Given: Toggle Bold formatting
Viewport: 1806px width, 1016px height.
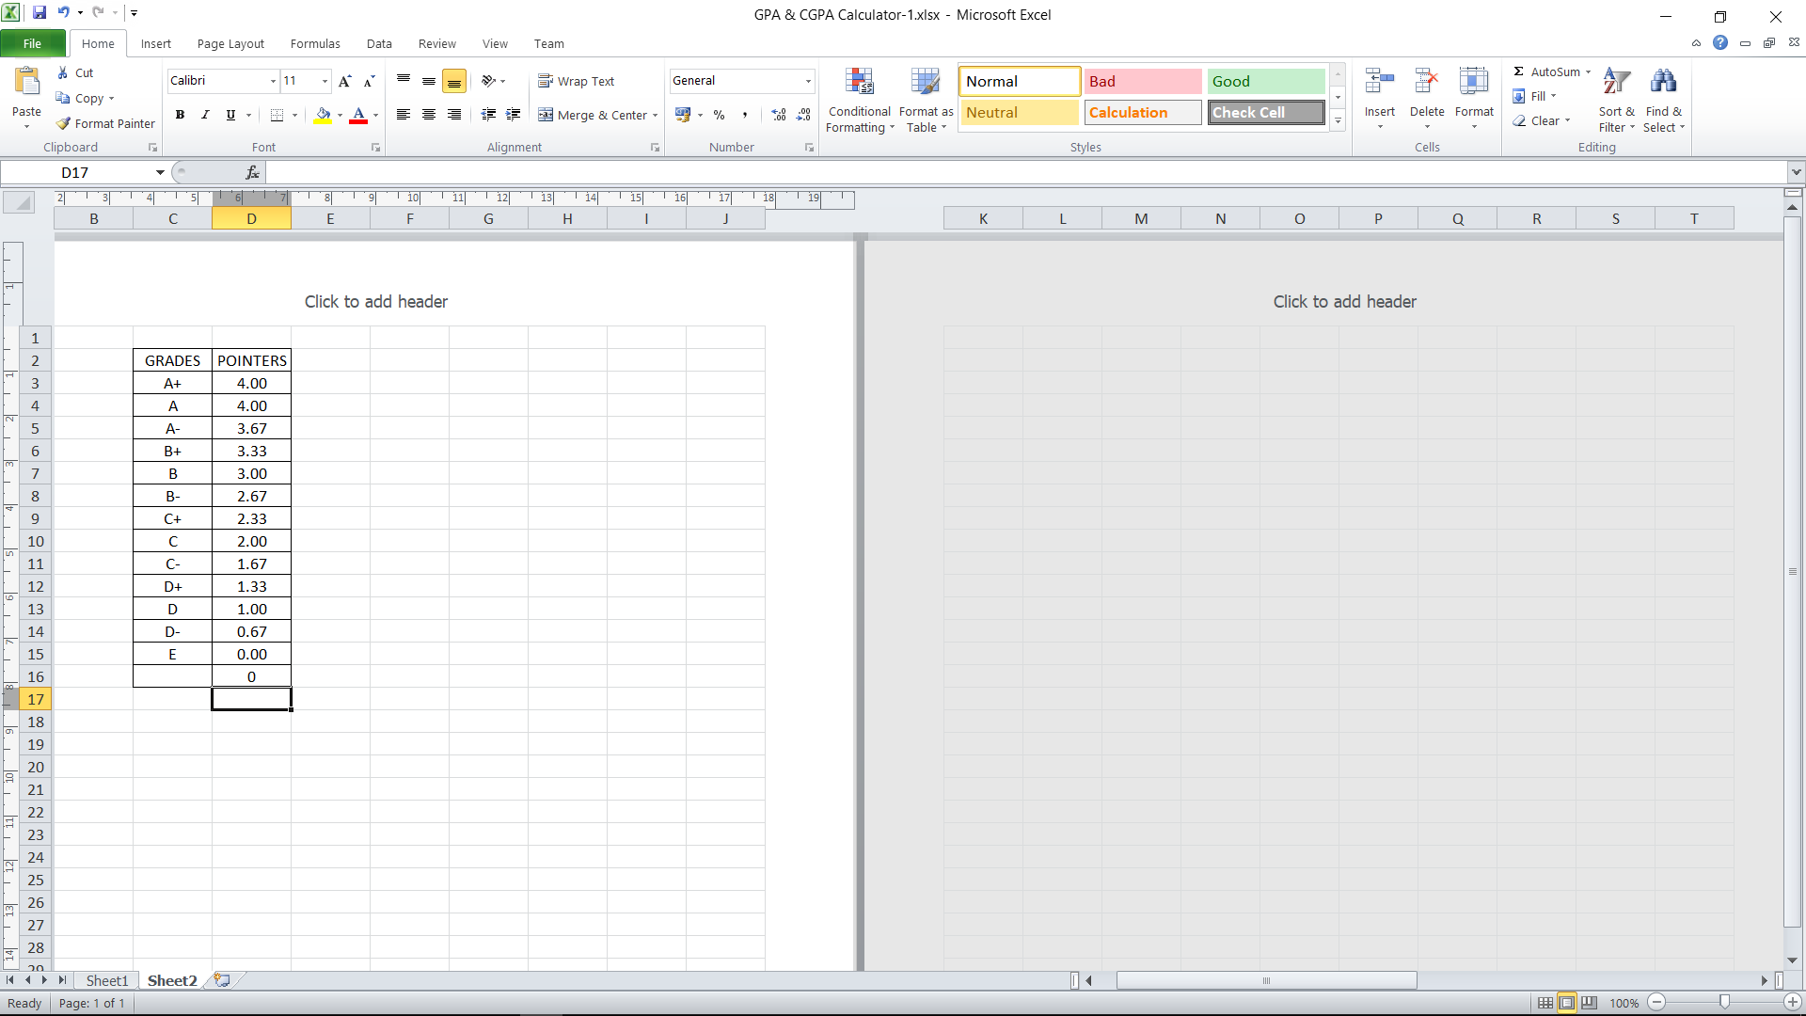Looking at the screenshot, I should coord(180,115).
